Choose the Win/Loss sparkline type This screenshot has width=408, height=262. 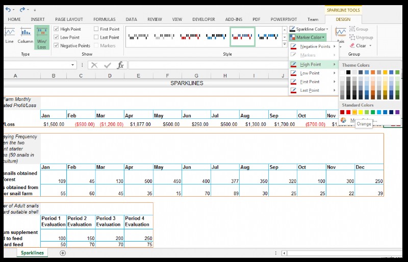coord(42,37)
